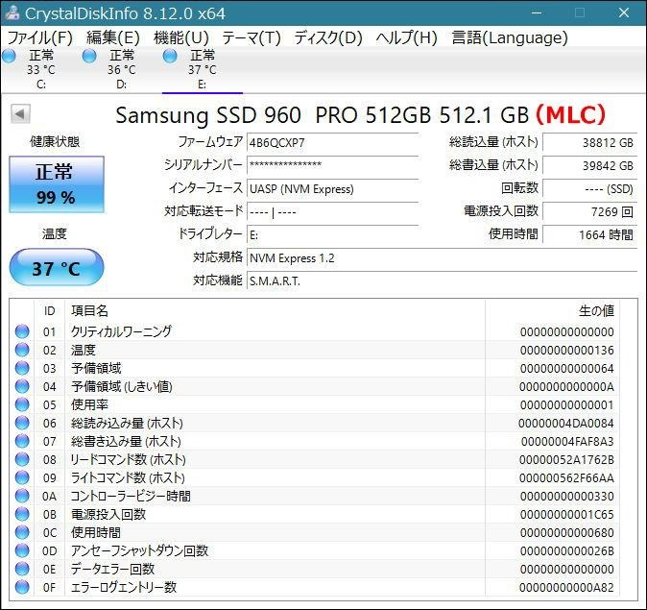Click the rotation rate field ---- (SSD)
647x610 pixels.
[x=589, y=188]
